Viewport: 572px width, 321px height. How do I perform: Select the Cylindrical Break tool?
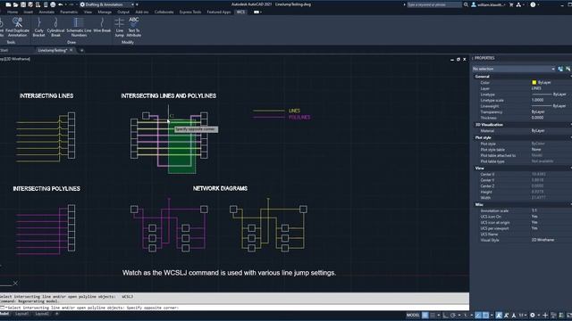click(x=55, y=27)
